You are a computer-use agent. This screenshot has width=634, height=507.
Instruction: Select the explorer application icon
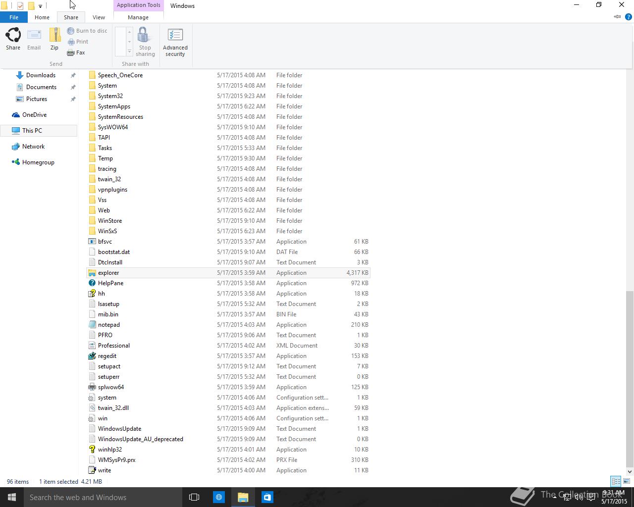(x=92, y=273)
